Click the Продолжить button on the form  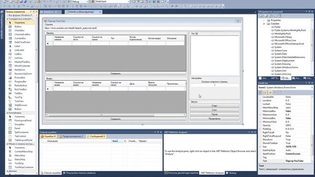[215, 119]
